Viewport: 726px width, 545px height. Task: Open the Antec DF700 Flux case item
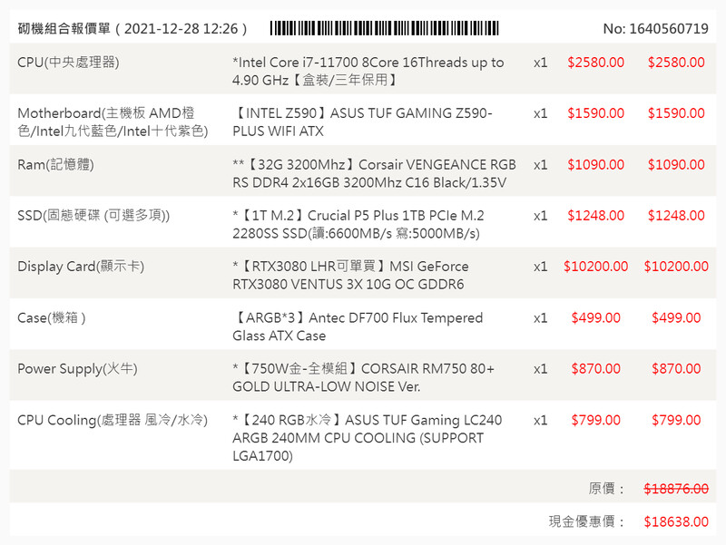pos(358,326)
